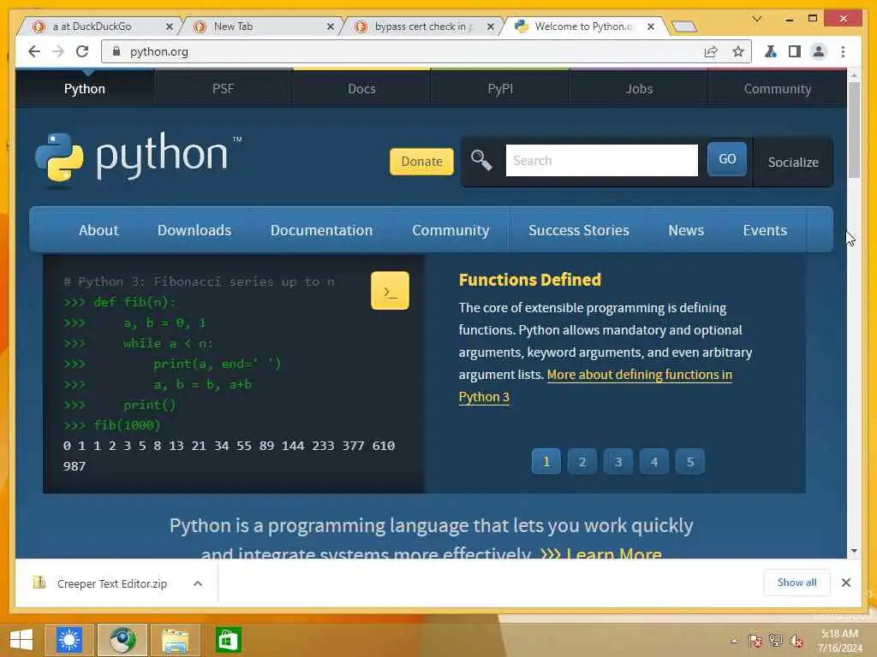
Task: Click the scrollbar down arrow
Action: click(854, 551)
